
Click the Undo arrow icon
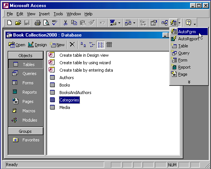tap(102, 23)
